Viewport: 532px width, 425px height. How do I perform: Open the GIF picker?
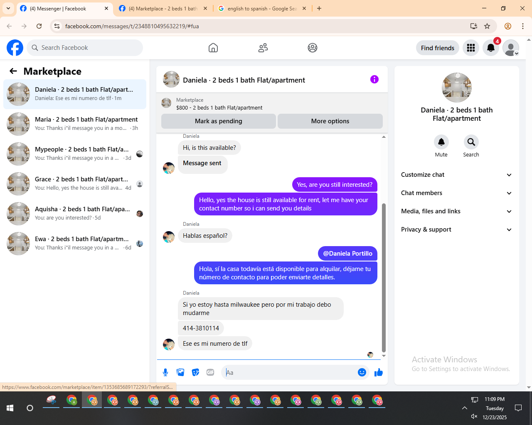210,372
